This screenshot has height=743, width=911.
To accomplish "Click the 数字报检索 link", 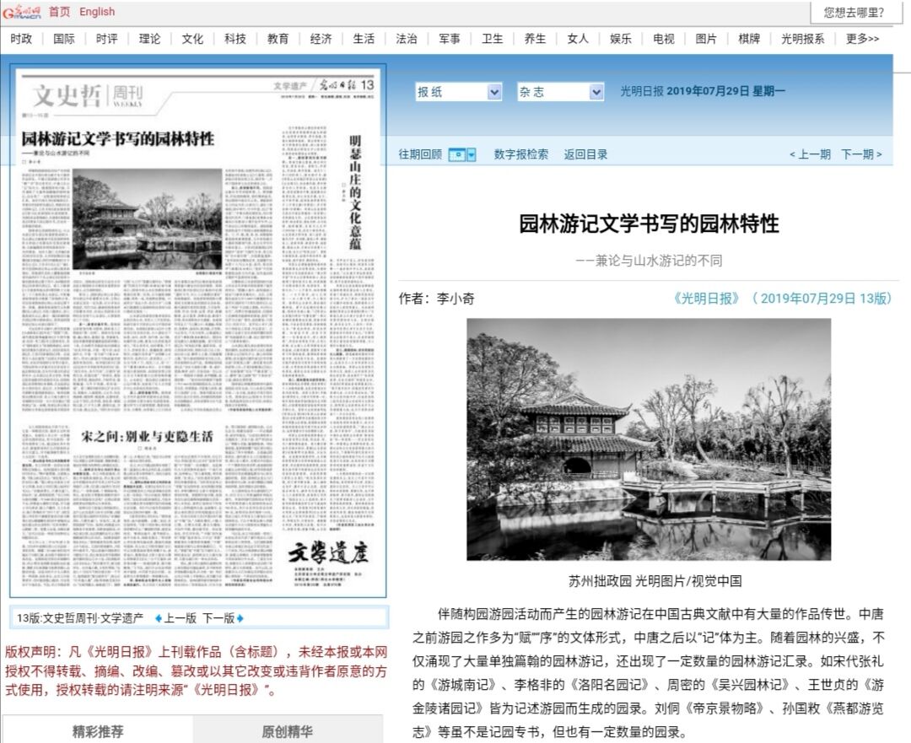I will (520, 154).
